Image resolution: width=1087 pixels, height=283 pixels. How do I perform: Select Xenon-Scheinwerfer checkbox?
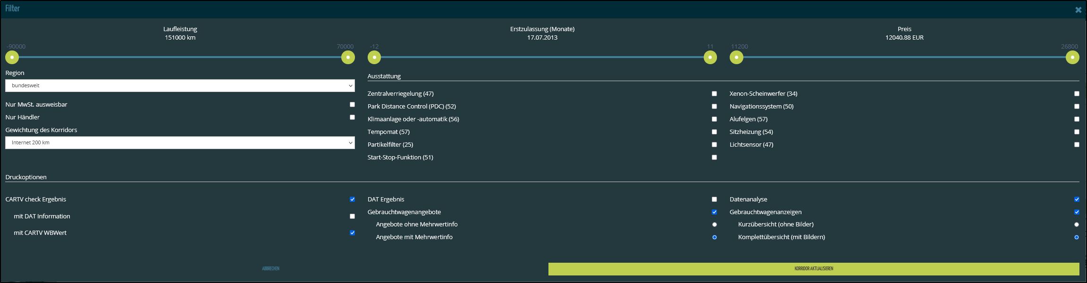1077,94
